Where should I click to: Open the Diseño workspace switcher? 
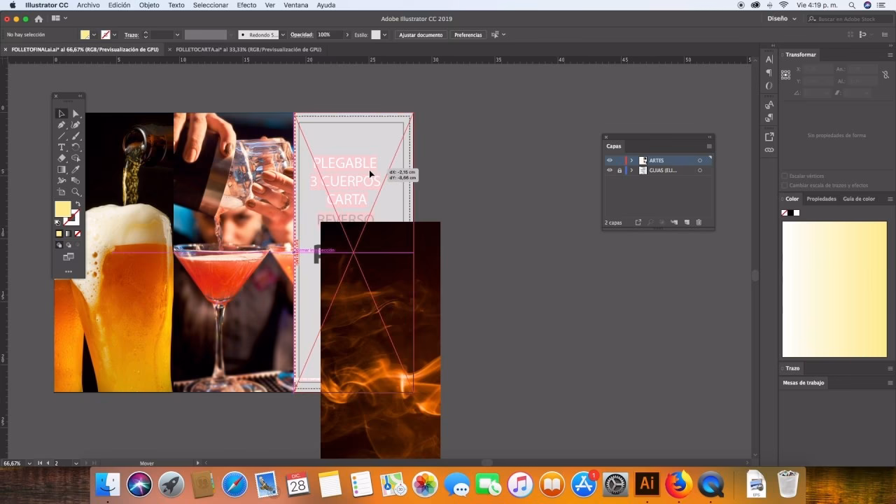[x=779, y=19]
